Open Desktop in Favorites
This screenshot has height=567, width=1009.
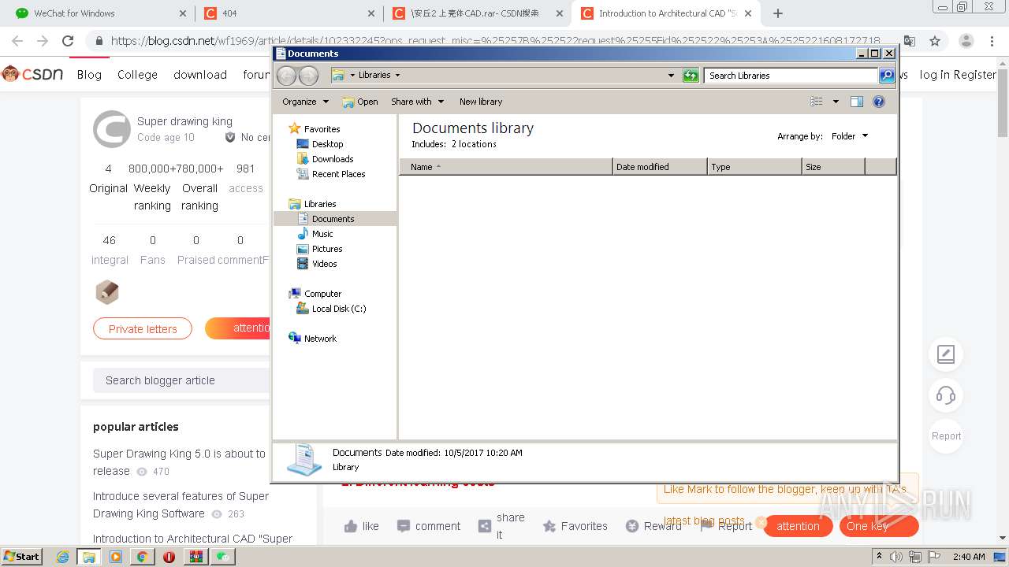pyautogui.click(x=327, y=144)
